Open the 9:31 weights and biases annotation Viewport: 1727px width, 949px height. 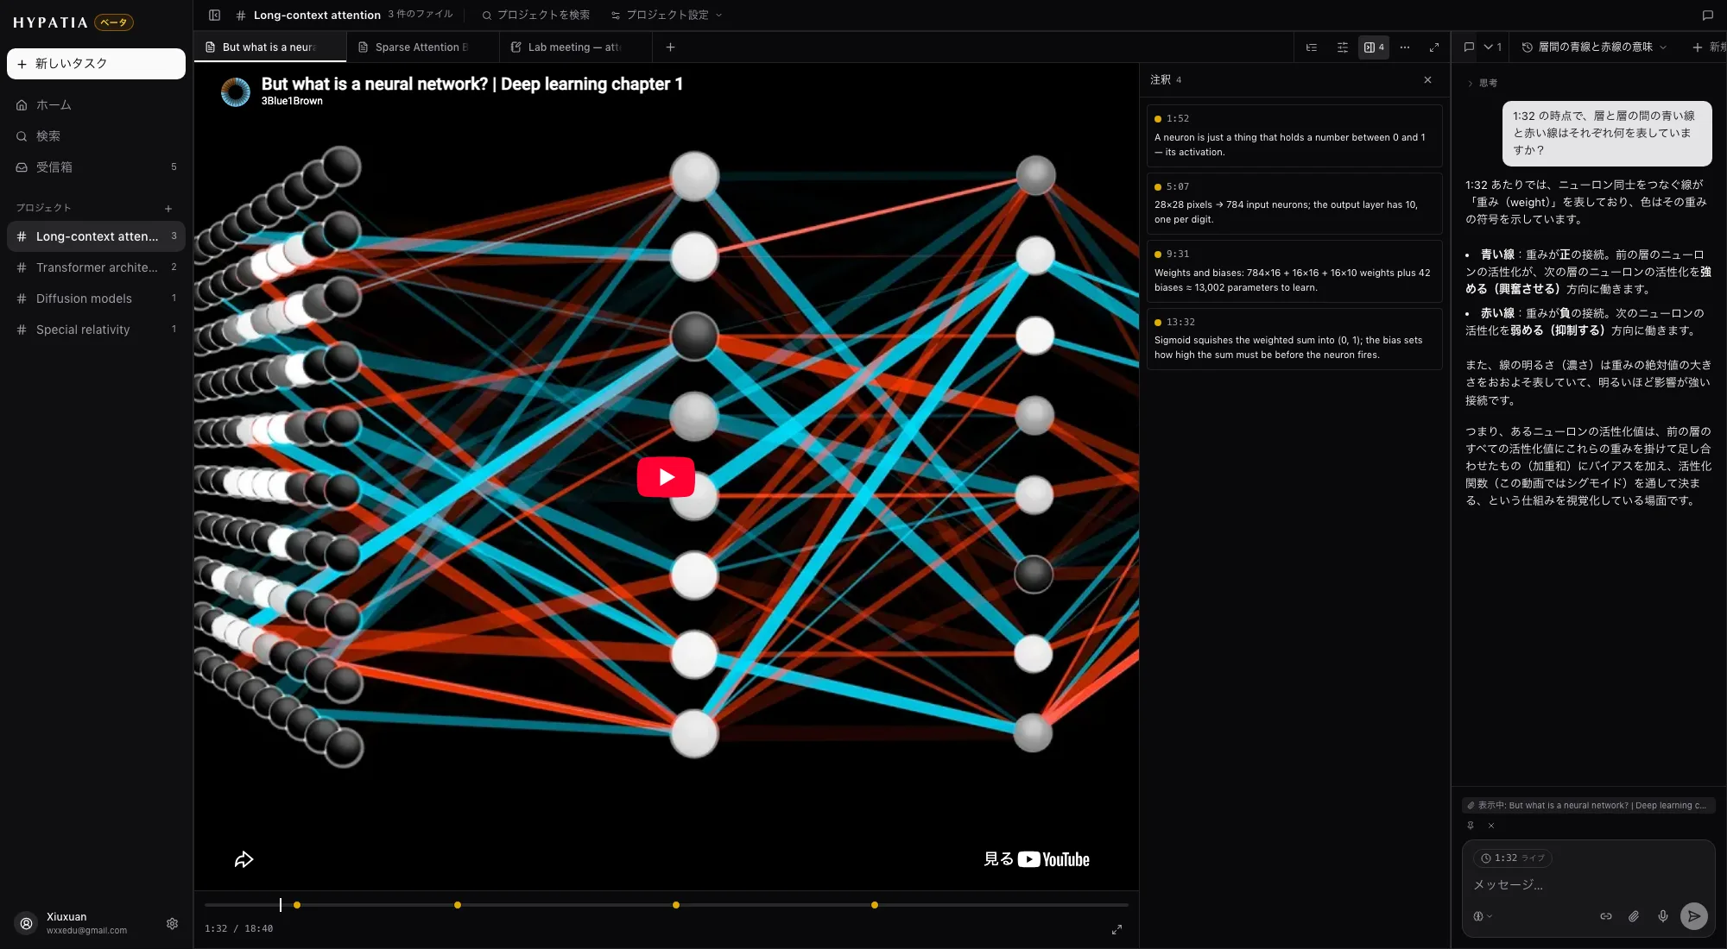(1294, 271)
